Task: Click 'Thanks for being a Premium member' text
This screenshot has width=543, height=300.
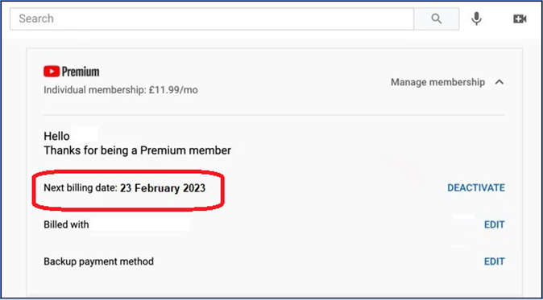Action: coord(138,150)
